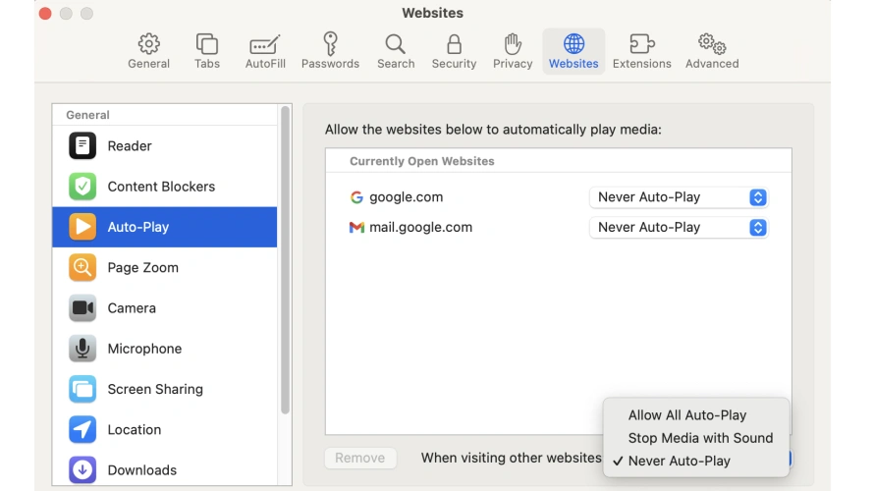The image size is (873, 491).
Task: Open the Privacy preferences pane
Action: [513, 51]
